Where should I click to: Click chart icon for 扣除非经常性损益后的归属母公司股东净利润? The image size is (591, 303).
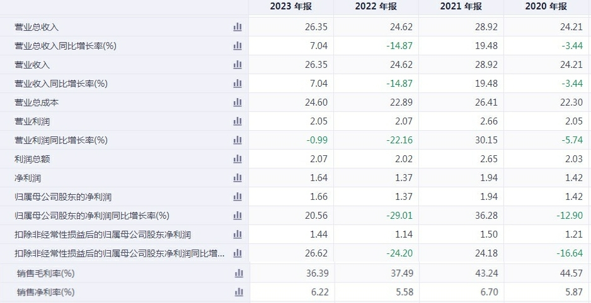(x=238, y=234)
